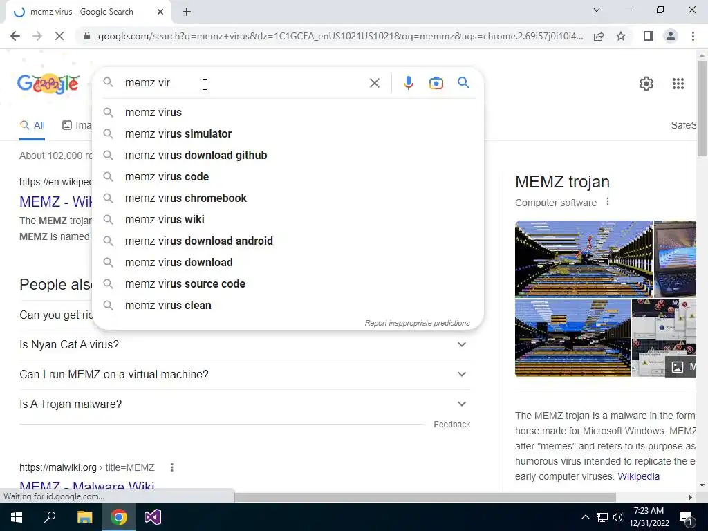Start a voice search with the microphone
Image resolution: width=708 pixels, height=531 pixels.
click(x=408, y=83)
